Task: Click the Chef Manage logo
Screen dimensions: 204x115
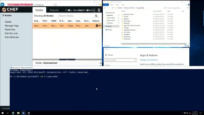Action: 10,10
